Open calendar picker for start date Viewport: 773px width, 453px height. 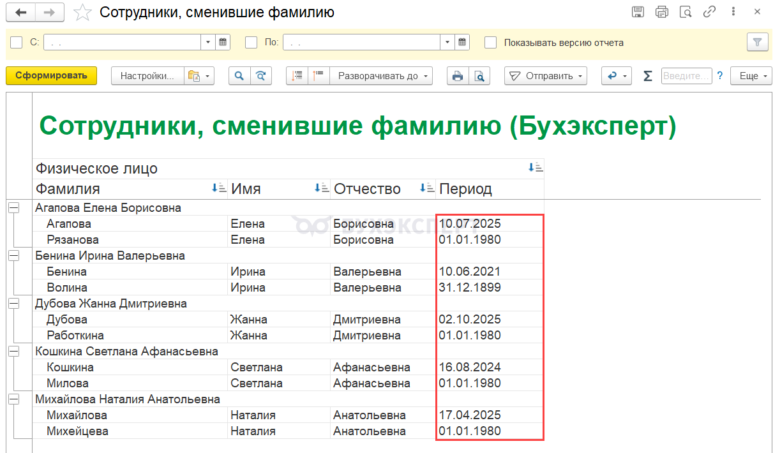[223, 43]
